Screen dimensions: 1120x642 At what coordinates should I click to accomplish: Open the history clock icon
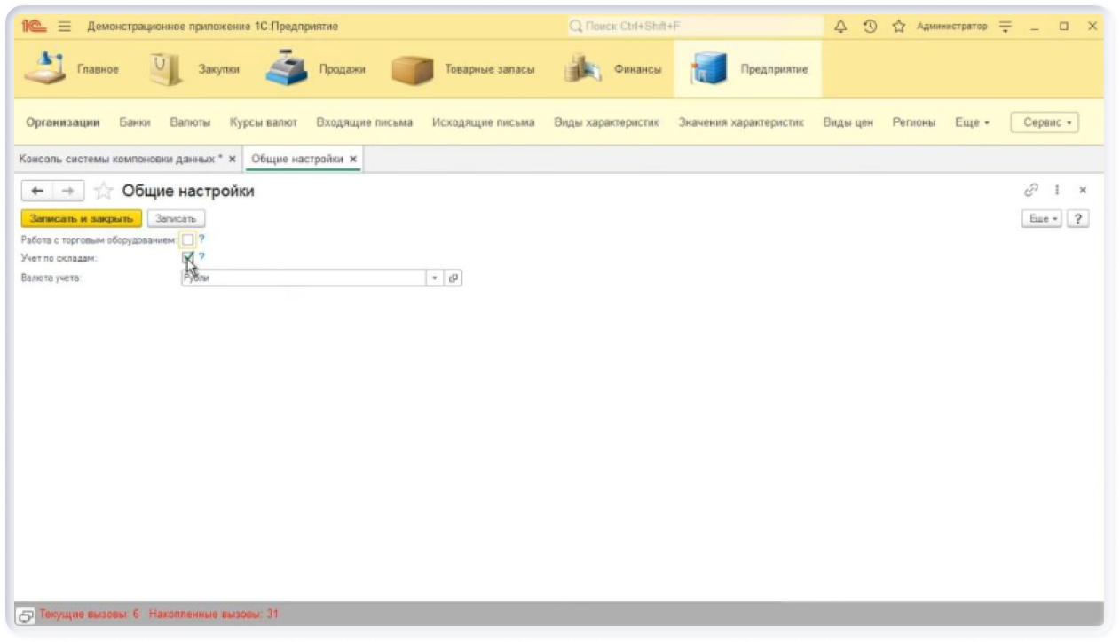tap(870, 27)
